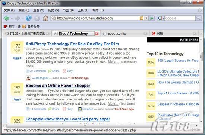Reload the page with the refresh icon
The height and width of the screenshot is (135, 205).
29,18
